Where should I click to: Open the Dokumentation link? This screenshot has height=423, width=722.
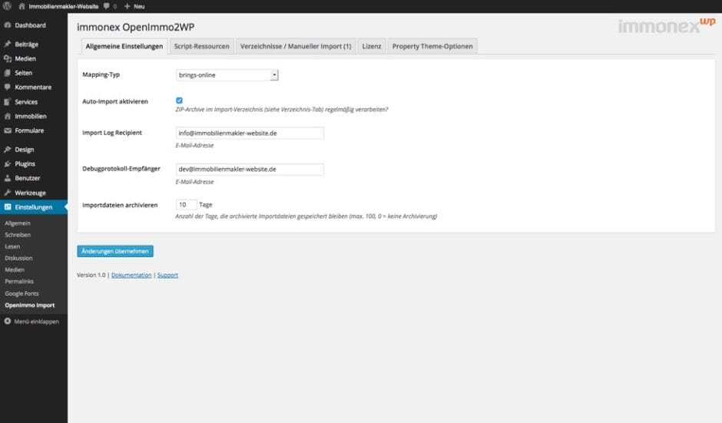point(131,275)
